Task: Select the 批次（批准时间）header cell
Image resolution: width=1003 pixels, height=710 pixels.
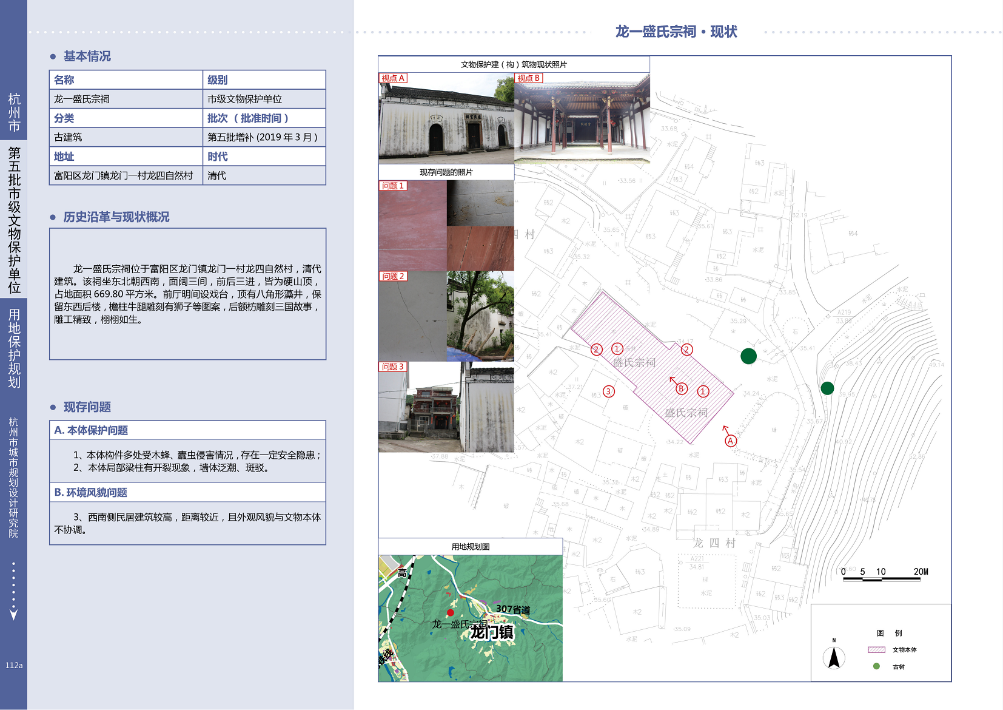Action: point(264,118)
